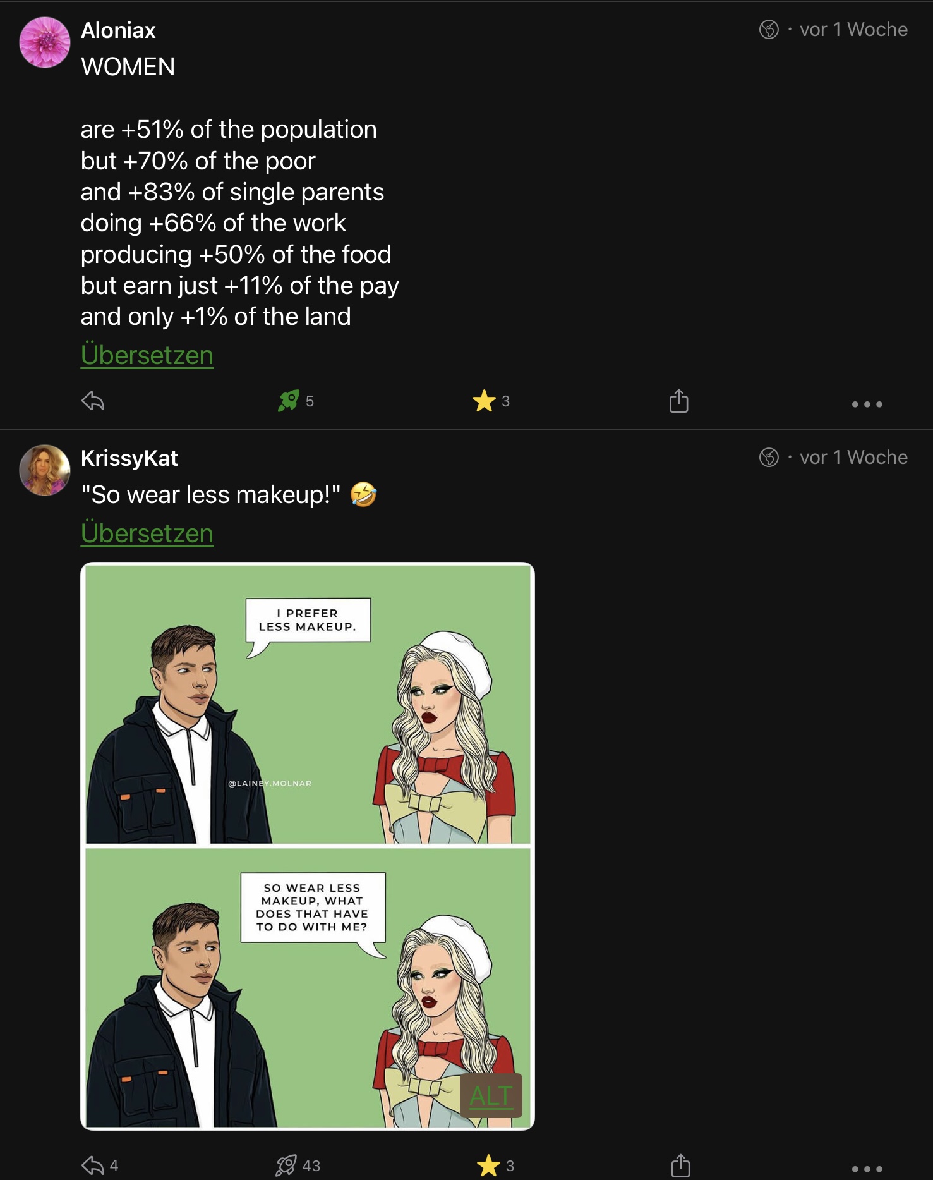Open more options for Aloniax's post

[x=867, y=404]
